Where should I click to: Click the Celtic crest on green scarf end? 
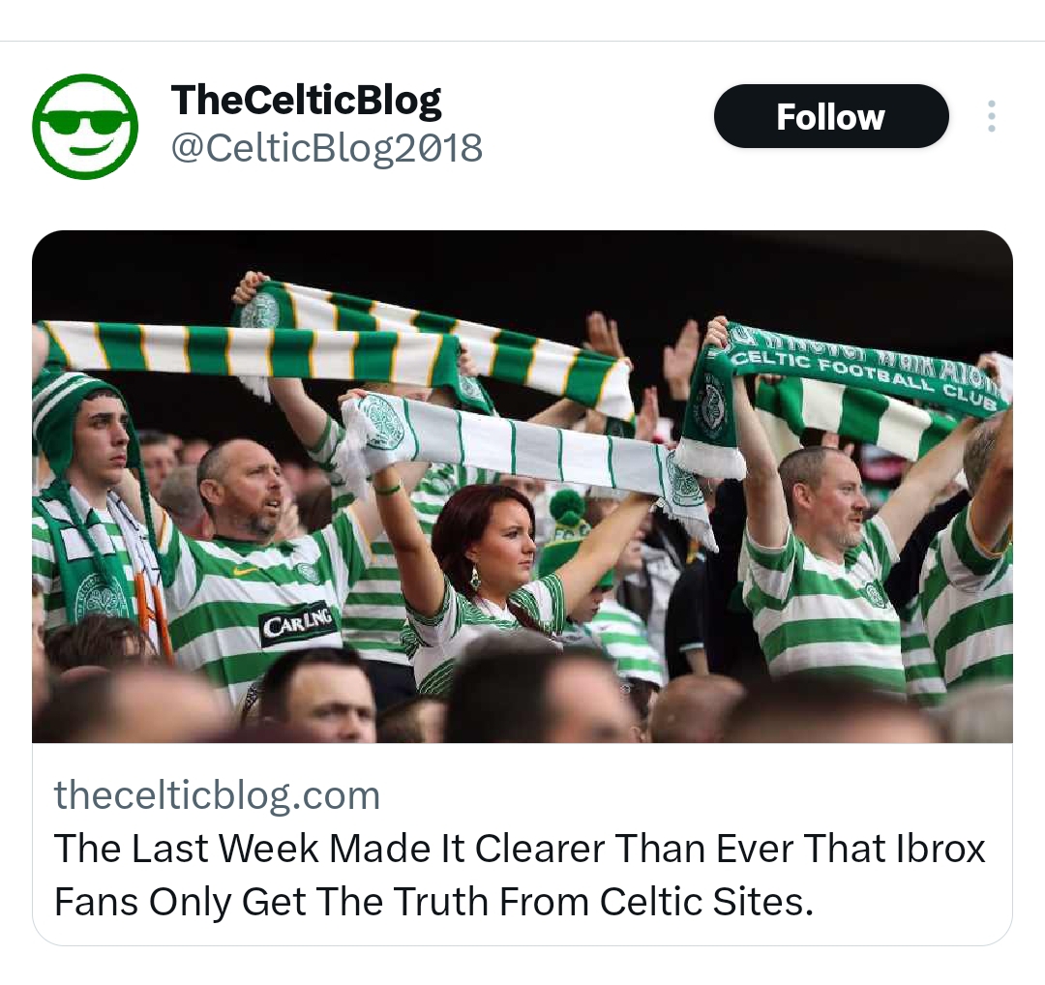tap(710, 406)
